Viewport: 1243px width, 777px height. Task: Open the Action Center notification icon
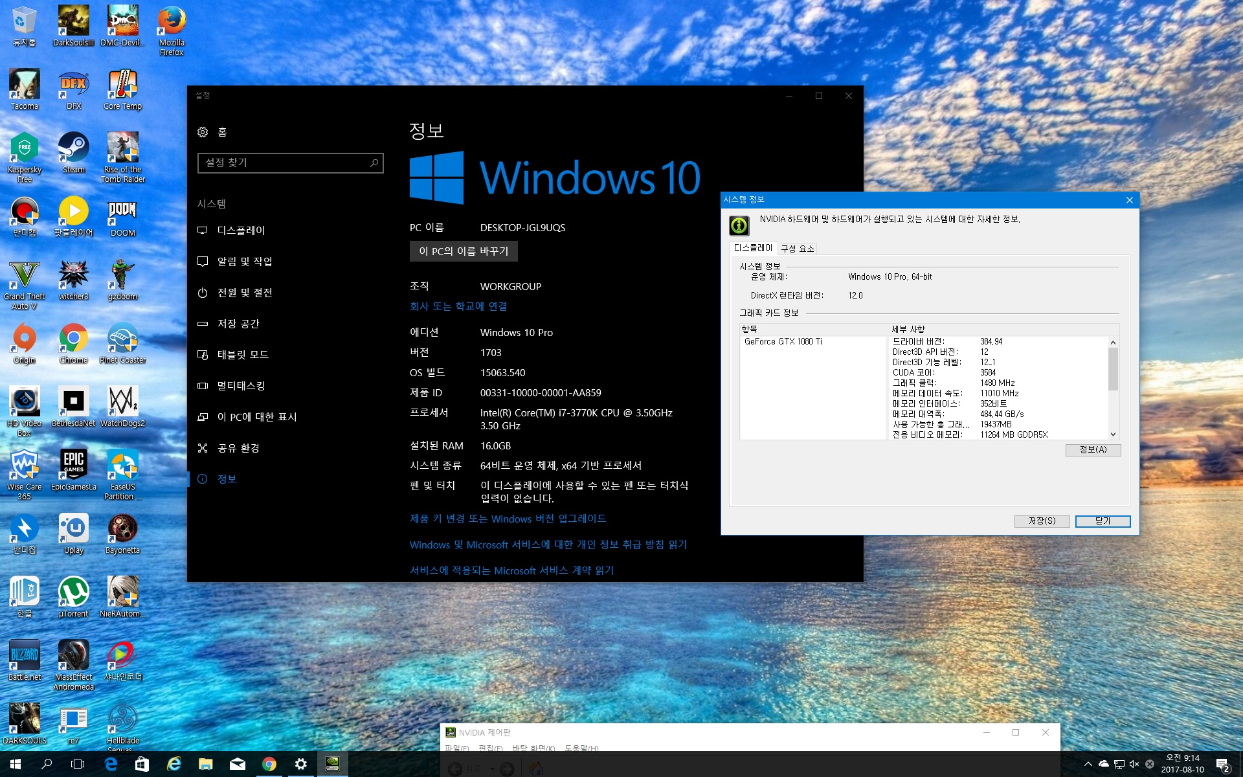(x=1223, y=765)
